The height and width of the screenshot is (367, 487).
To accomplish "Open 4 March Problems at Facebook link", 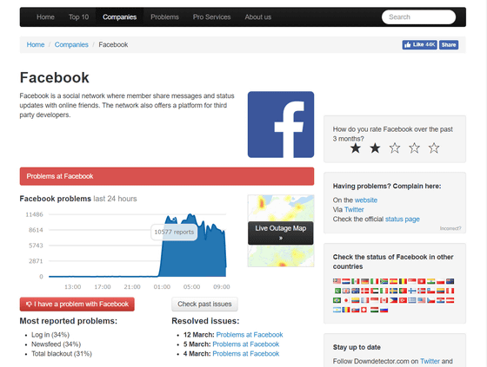I will [246, 354].
